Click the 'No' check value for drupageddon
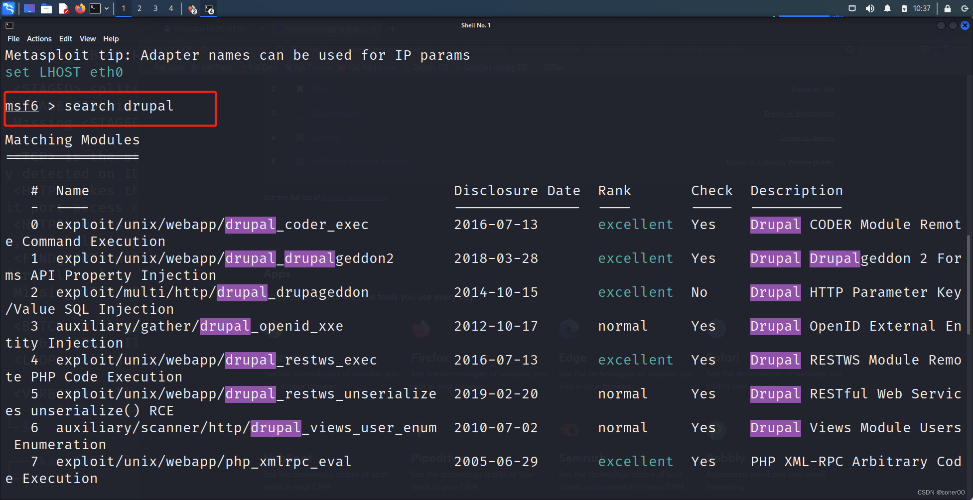The width and height of the screenshot is (973, 500). click(x=699, y=292)
